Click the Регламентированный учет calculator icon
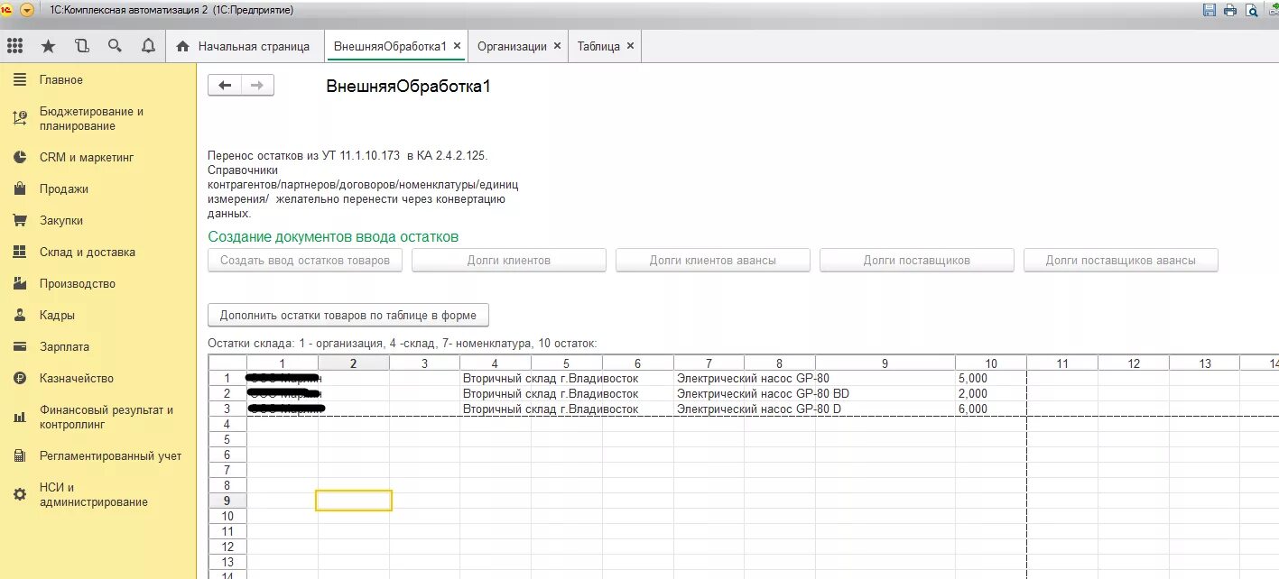1279x579 pixels. point(20,455)
